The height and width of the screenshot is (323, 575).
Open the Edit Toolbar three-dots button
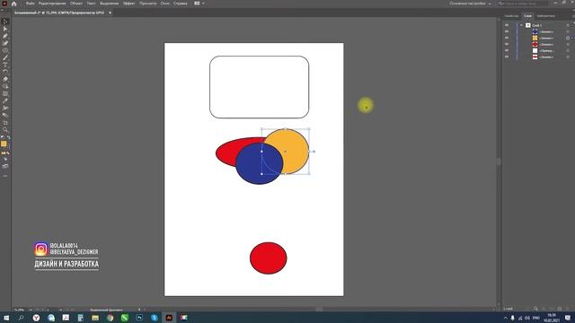5,176
